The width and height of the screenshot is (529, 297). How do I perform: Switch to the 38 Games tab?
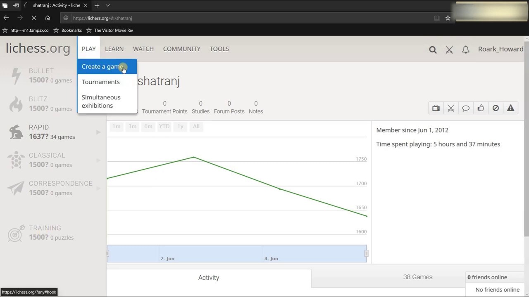[417, 277]
